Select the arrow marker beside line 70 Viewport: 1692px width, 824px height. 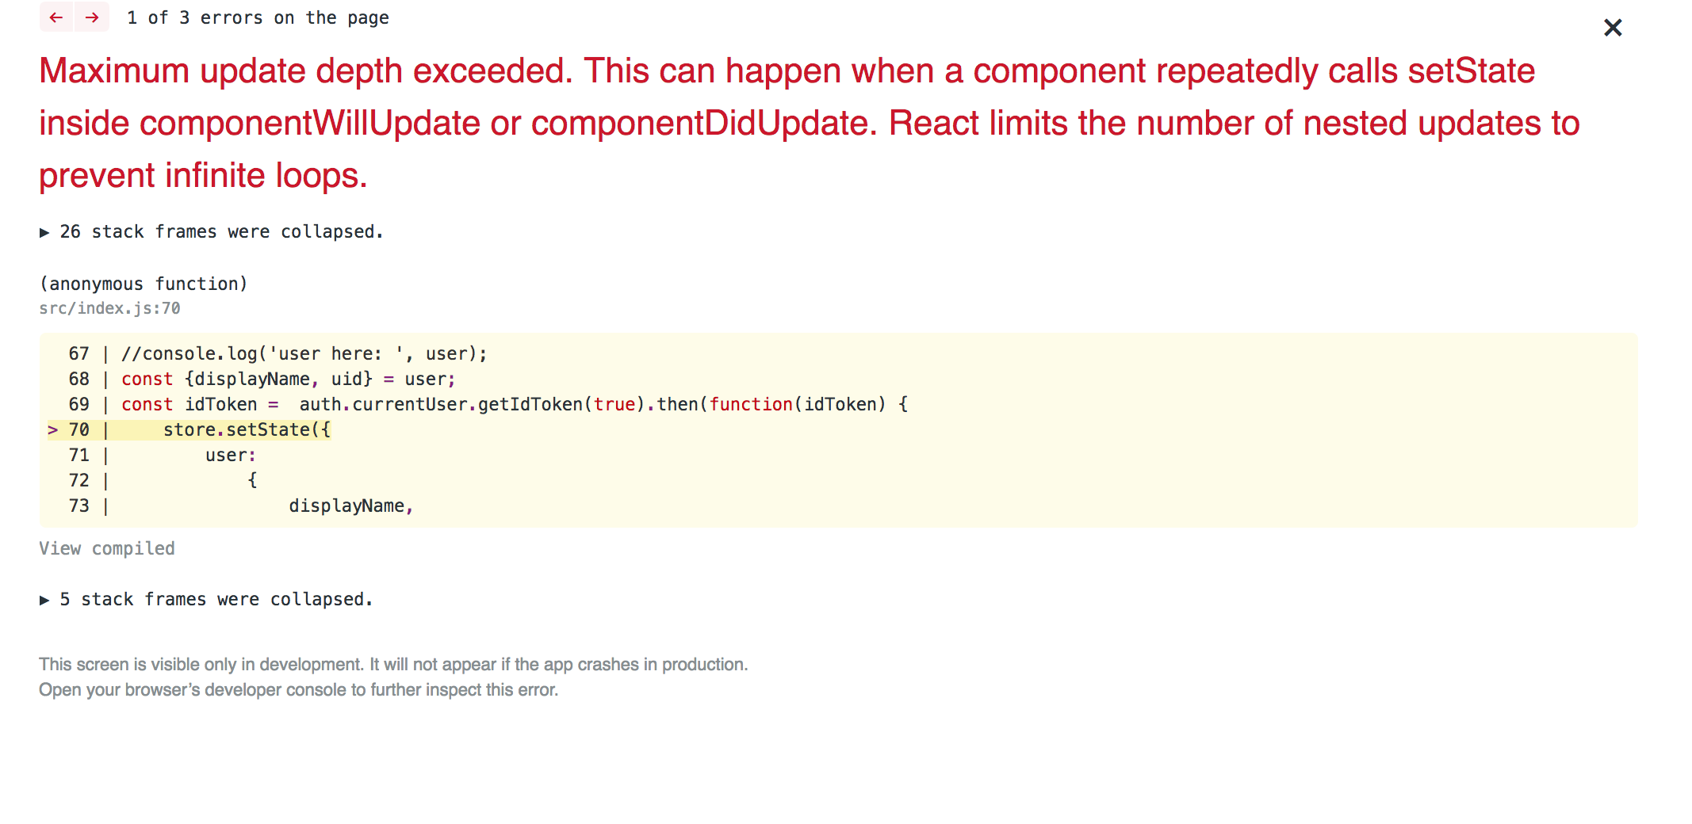tap(52, 429)
